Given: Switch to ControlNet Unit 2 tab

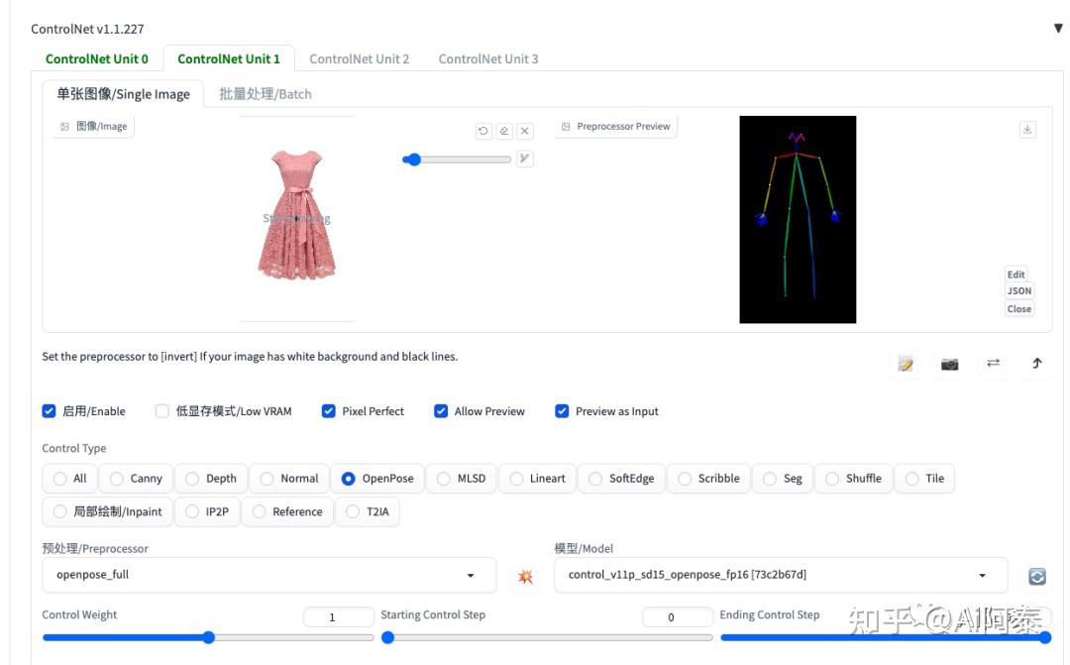Looking at the screenshot, I should 359,59.
